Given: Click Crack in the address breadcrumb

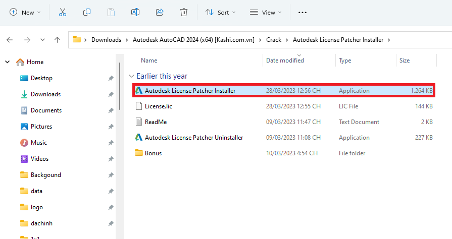Looking at the screenshot, I should click(x=274, y=40).
